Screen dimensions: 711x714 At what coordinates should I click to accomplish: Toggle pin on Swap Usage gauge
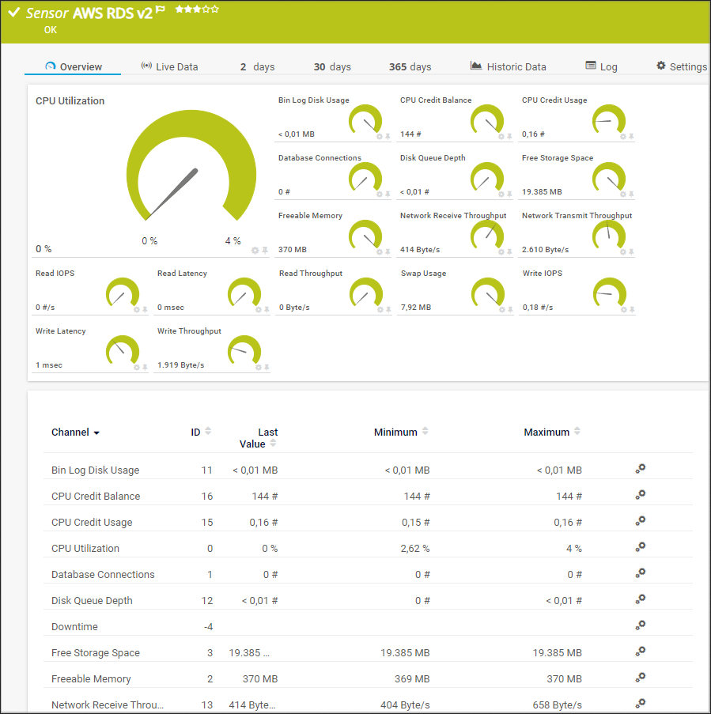[510, 309]
